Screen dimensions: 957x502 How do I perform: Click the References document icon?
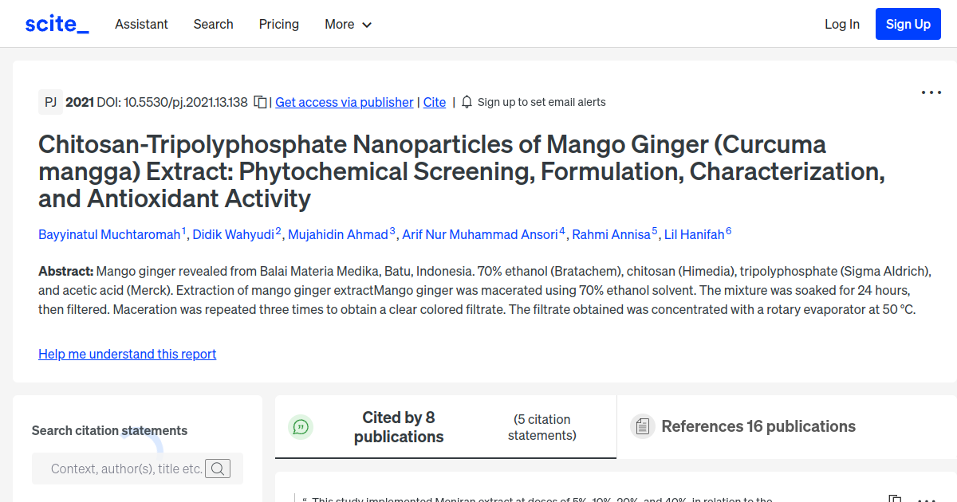point(642,426)
